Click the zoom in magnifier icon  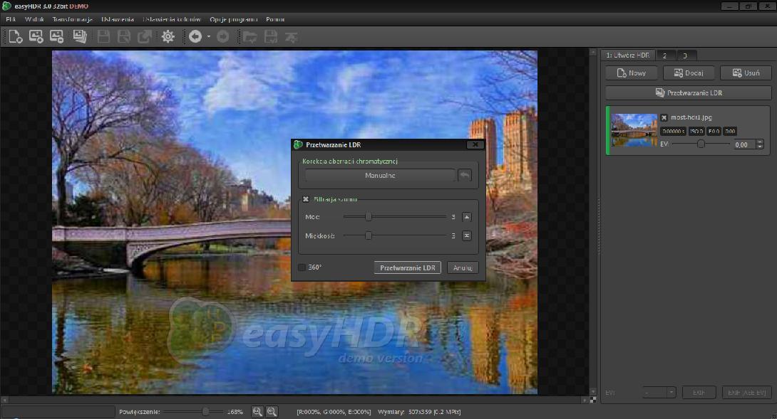click(x=257, y=412)
